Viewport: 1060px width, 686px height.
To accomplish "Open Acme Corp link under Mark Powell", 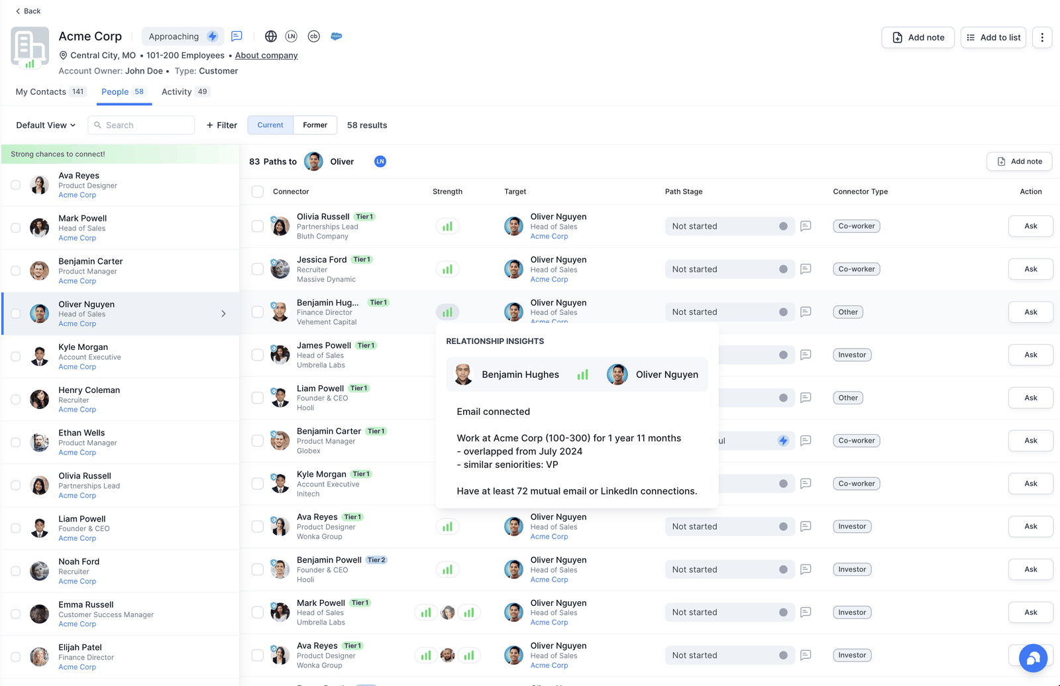I will 77,238.
